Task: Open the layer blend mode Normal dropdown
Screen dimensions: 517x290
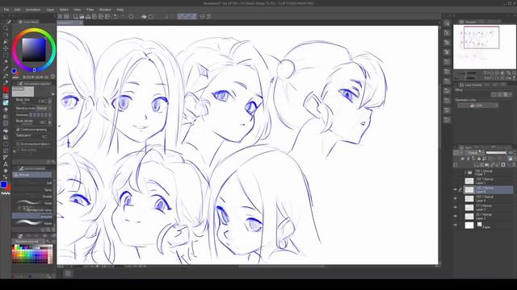Action: 474,152
